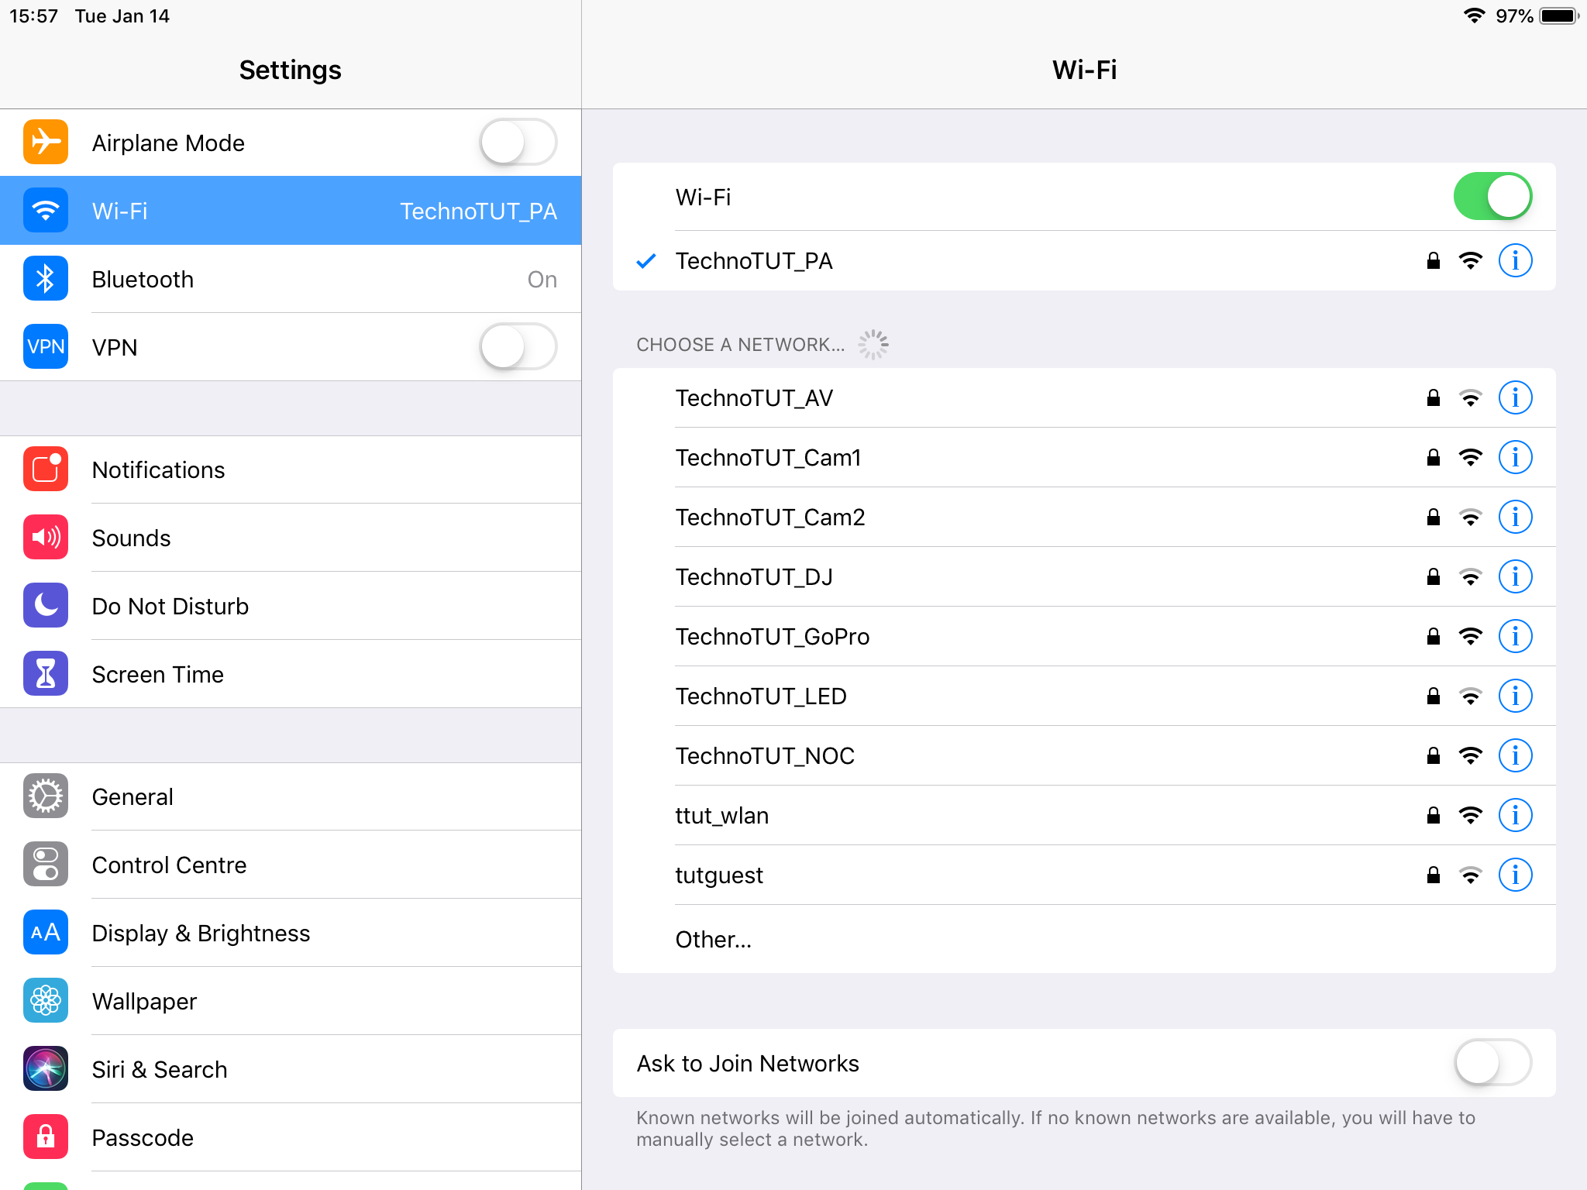Tap connected TechnoTUT_PA network row

click(1084, 261)
